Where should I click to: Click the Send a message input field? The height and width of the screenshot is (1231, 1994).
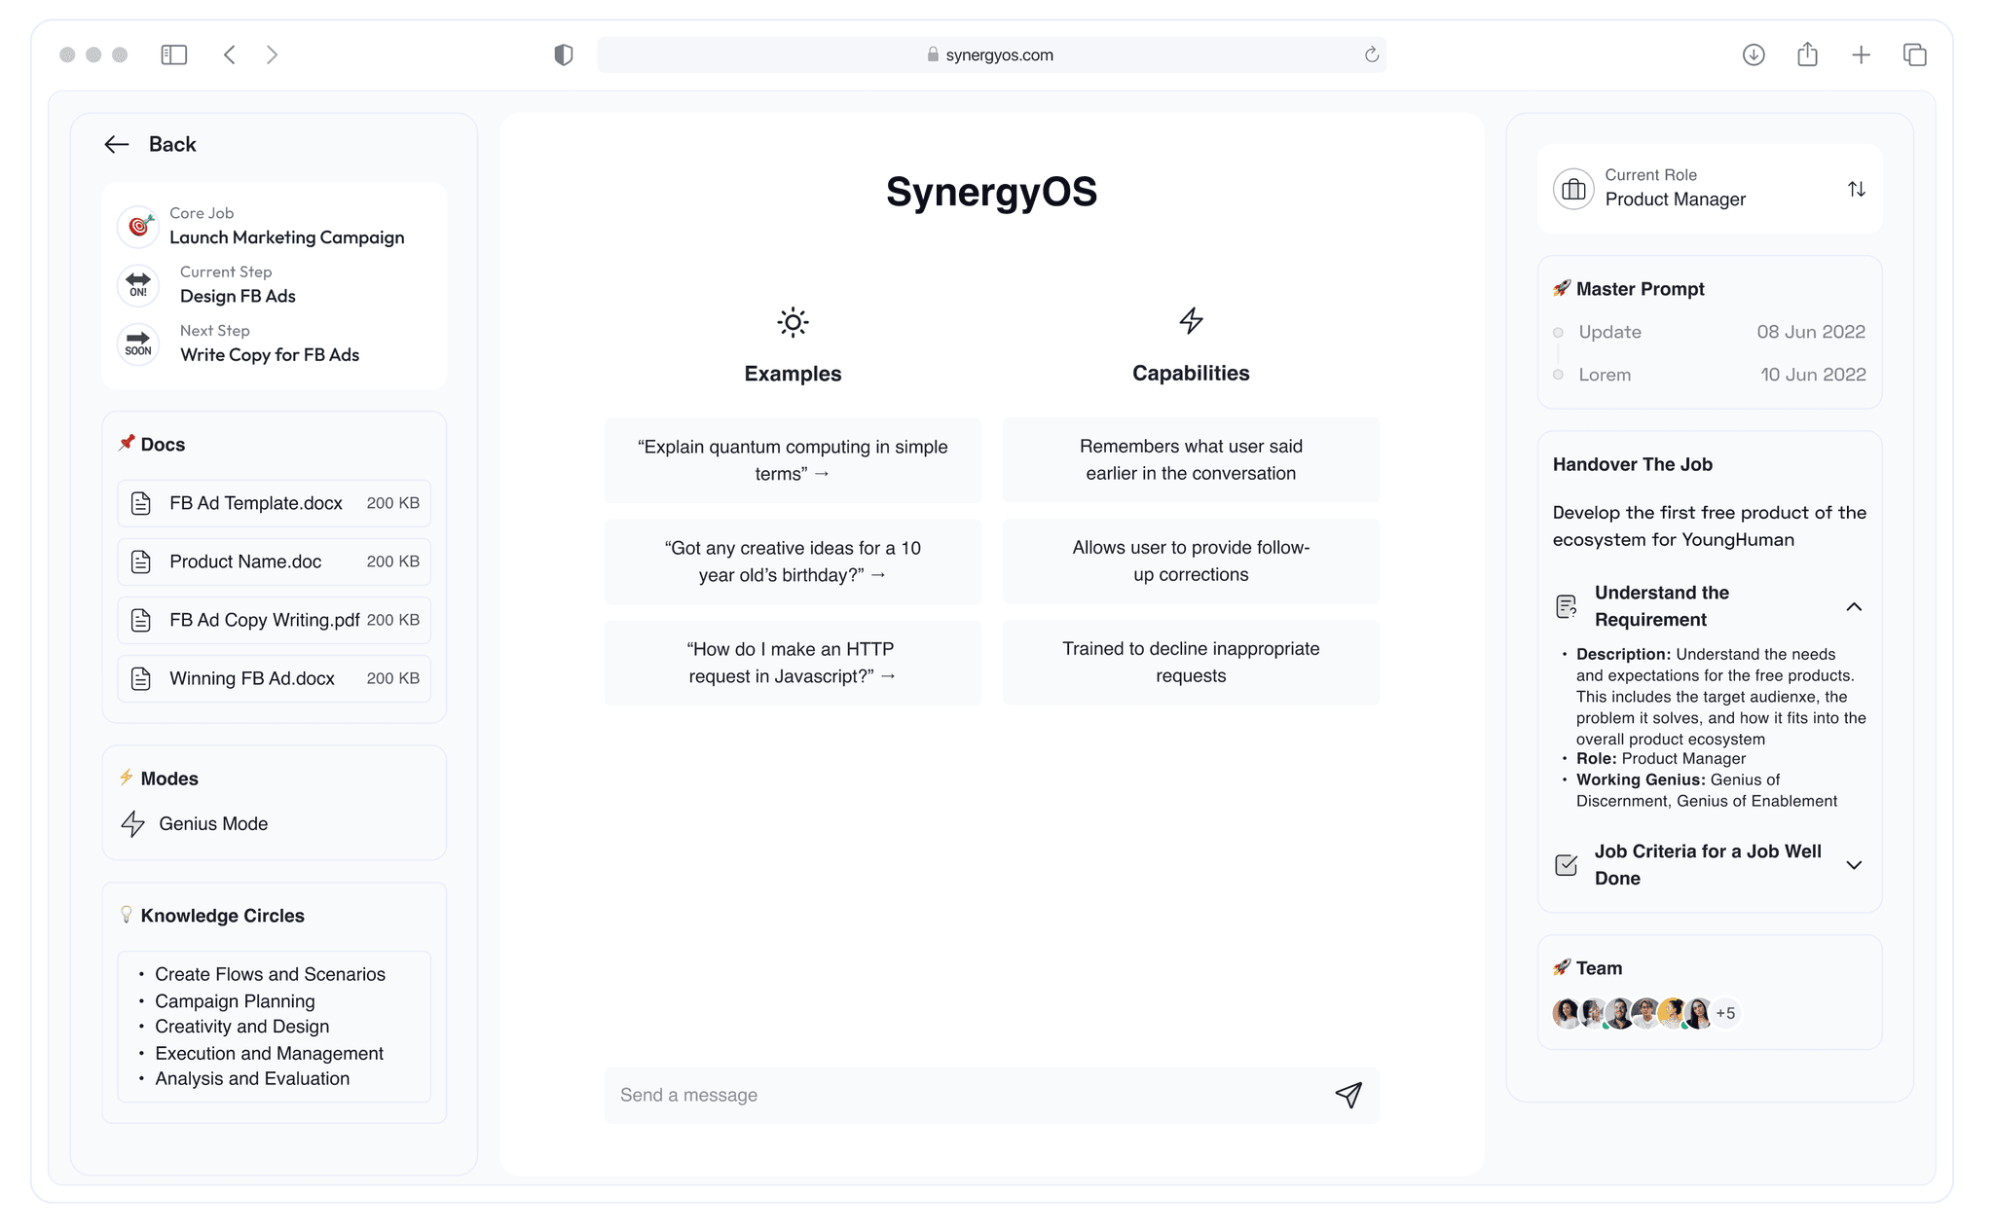pos(964,1095)
